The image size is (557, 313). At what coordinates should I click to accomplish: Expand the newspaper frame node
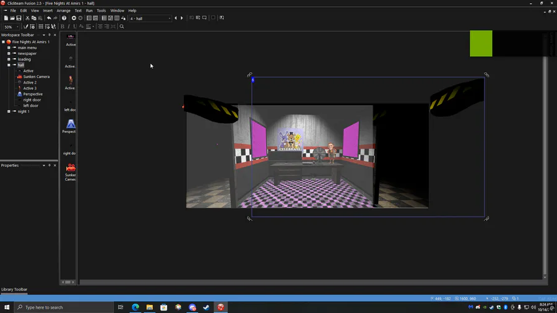tap(9, 54)
